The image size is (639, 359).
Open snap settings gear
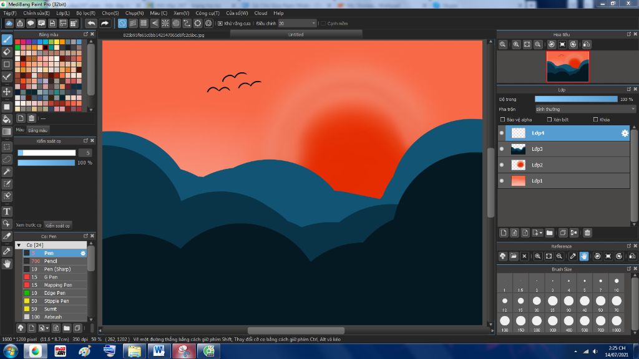208,24
